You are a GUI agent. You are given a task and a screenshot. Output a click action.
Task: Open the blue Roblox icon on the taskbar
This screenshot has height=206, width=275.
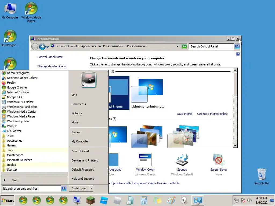tap(104, 200)
